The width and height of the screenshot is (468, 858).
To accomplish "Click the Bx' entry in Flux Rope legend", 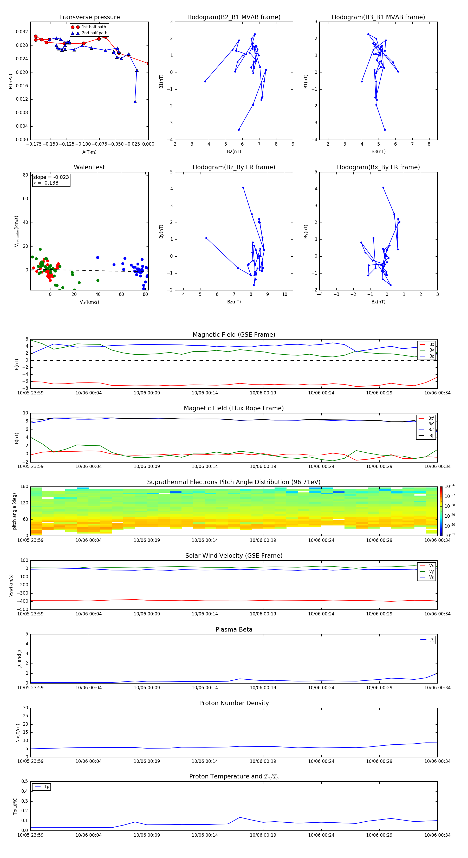I will click(426, 418).
